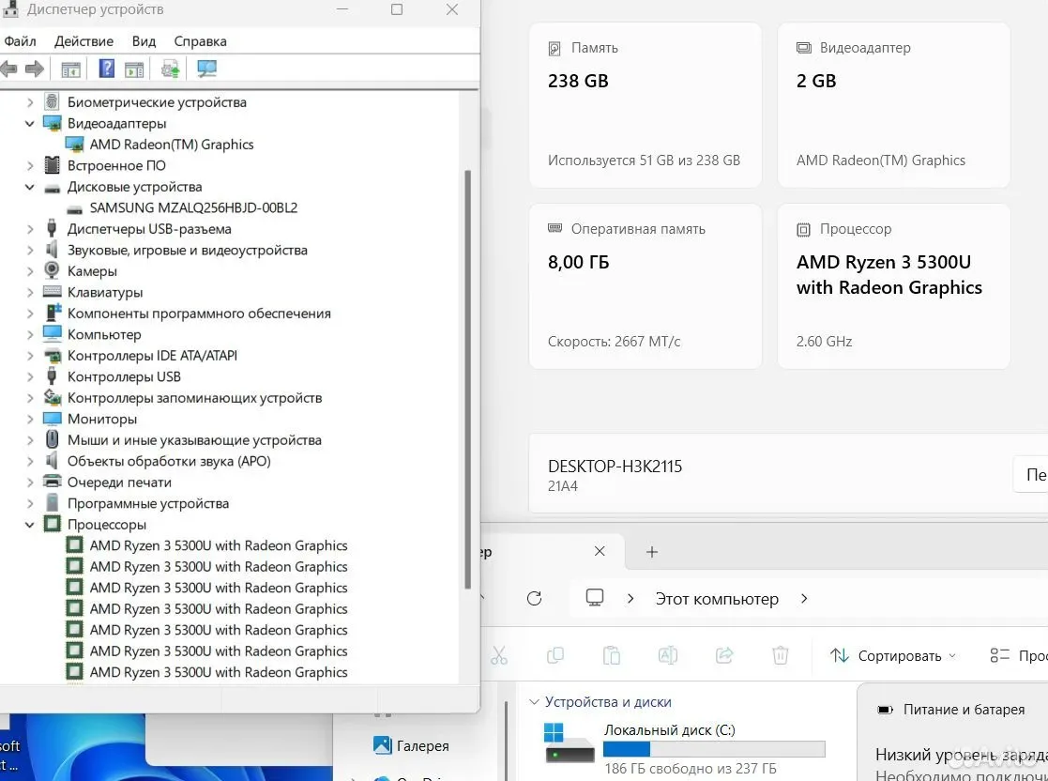The width and height of the screenshot is (1048, 781).
Task: Select Контроллеры запоминающих устройств row
Action: 194,398
